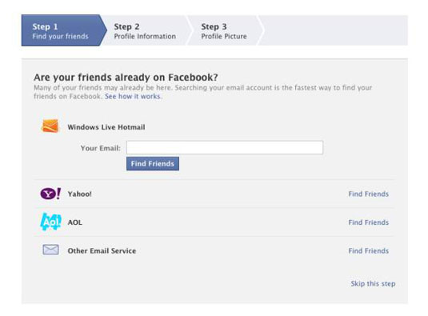Open the See how it works link

(132, 96)
